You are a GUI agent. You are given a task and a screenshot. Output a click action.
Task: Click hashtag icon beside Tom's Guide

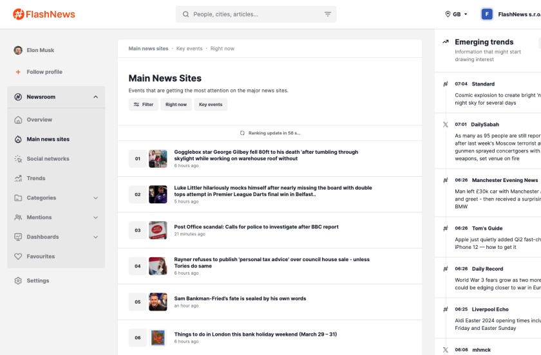(446, 228)
